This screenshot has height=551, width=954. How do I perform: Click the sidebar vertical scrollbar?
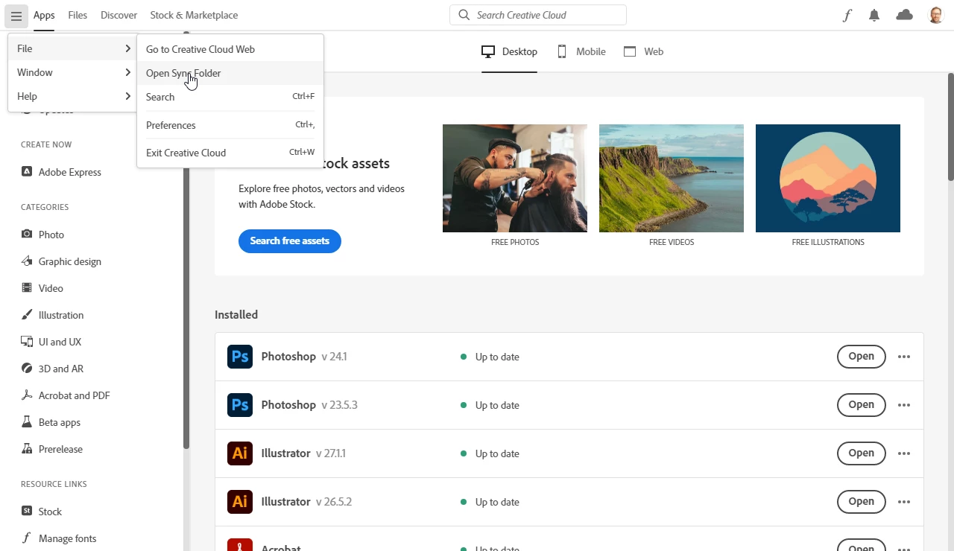186,242
